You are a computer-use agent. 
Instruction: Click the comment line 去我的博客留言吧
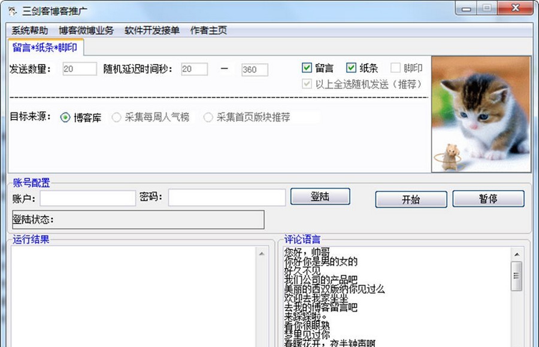pyautogui.click(x=321, y=307)
